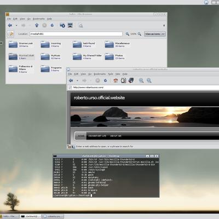Reload the page in web browser
The height and width of the screenshot is (219, 219).
tap(105, 80)
